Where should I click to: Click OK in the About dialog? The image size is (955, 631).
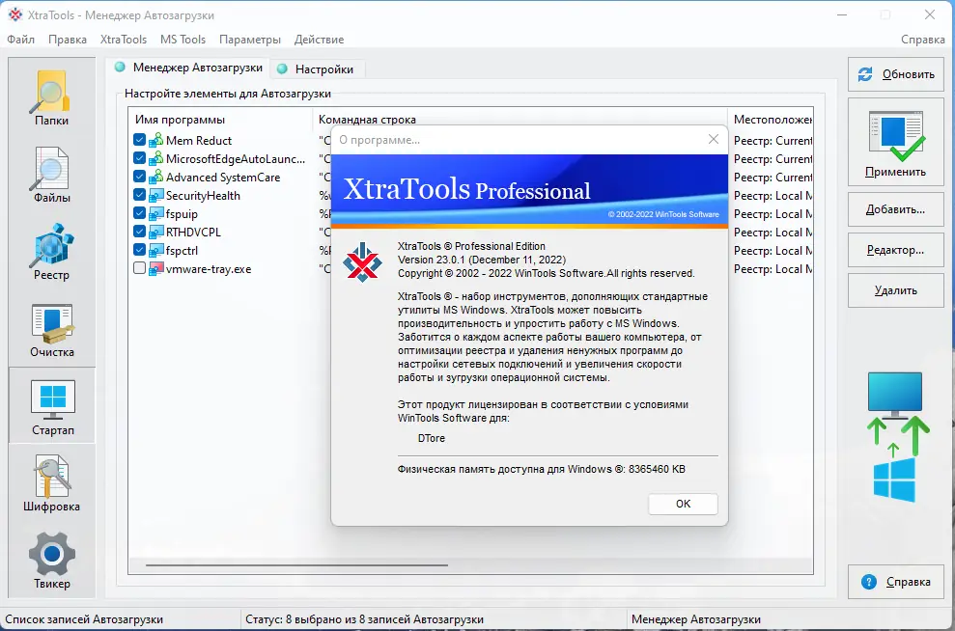683,504
